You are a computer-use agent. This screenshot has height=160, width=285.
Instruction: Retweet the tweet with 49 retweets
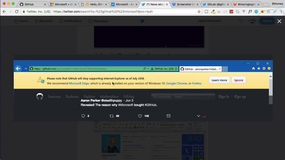(x=112, y=116)
